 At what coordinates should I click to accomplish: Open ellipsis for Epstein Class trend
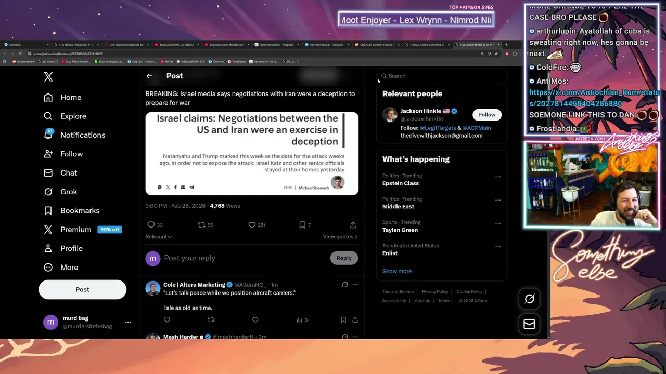[498, 177]
